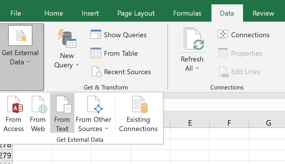The height and width of the screenshot is (164, 285).
Task: Open the File menu tab
Action: click(x=16, y=13)
